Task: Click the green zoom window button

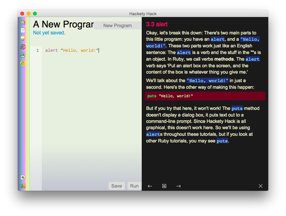Action: 35,14
